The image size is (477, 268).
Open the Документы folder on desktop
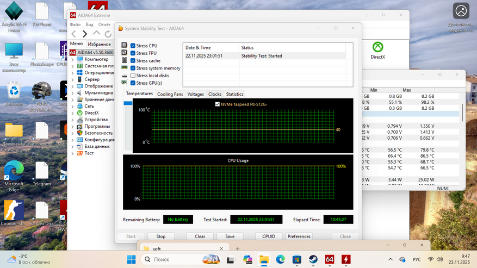pos(14,137)
